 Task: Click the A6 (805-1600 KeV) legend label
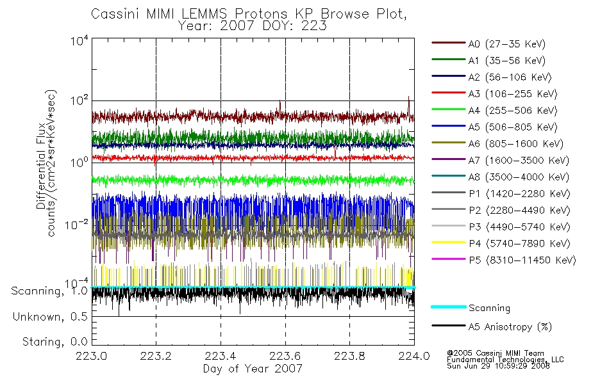[x=516, y=144]
